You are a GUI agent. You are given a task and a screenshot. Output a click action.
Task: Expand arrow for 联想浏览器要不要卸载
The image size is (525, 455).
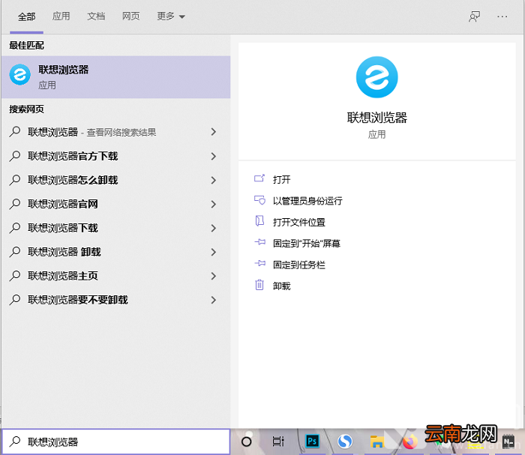[x=214, y=300]
